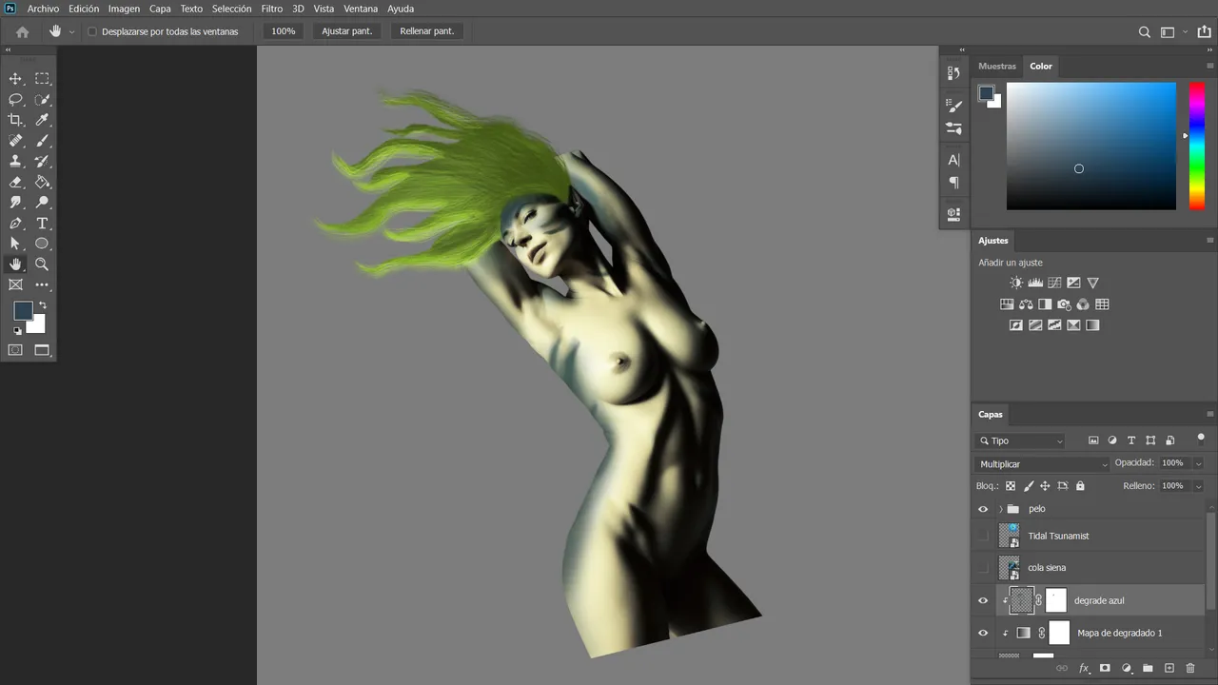The height and width of the screenshot is (685, 1218).
Task: Hide the Mapa de degradado 1 layer
Action: point(983,633)
